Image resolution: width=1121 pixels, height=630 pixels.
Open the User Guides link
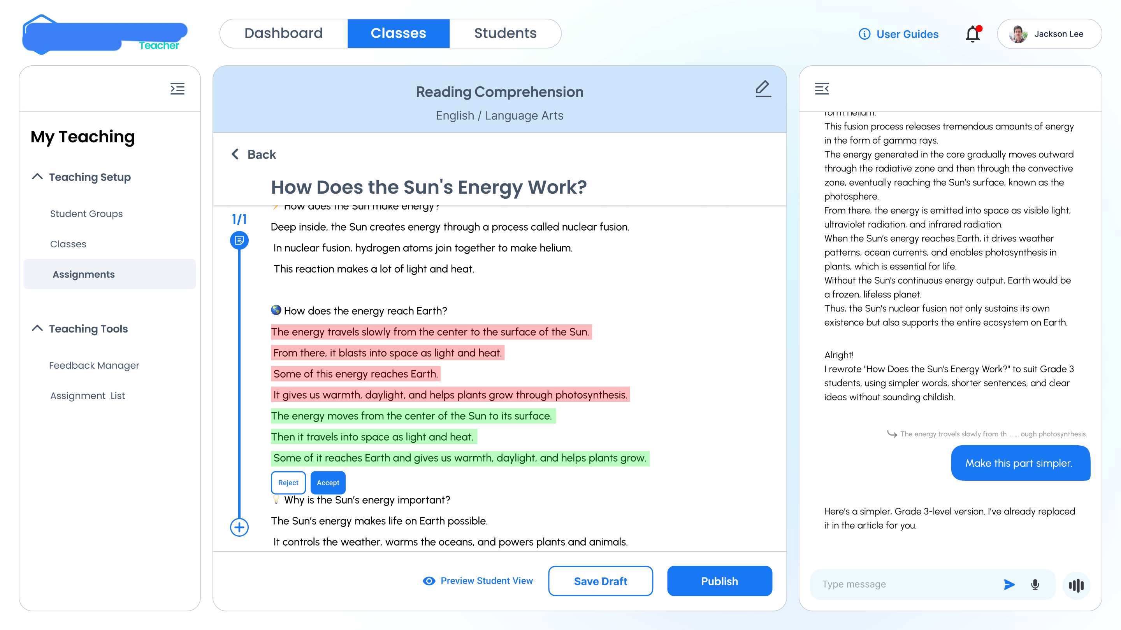click(x=898, y=34)
